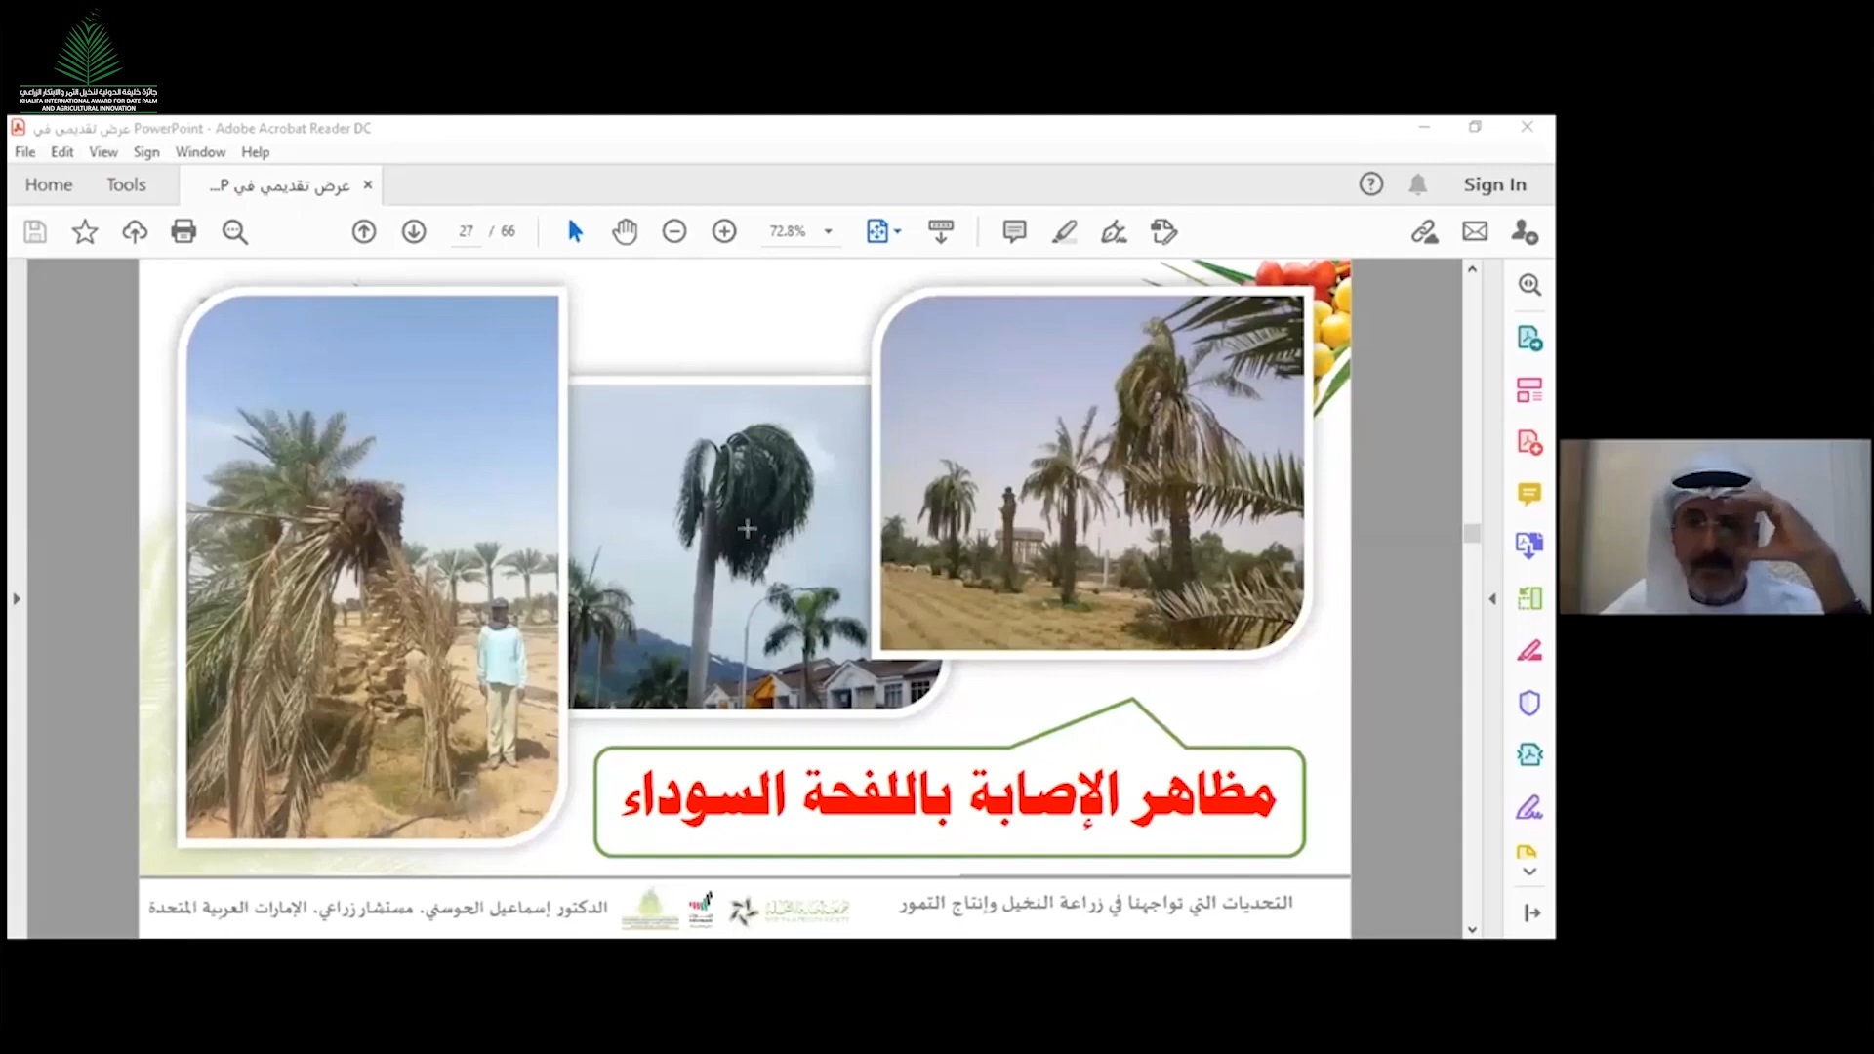1874x1054 pixels.
Task: Open Combine Files tool in right pane
Action: point(1529,546)
